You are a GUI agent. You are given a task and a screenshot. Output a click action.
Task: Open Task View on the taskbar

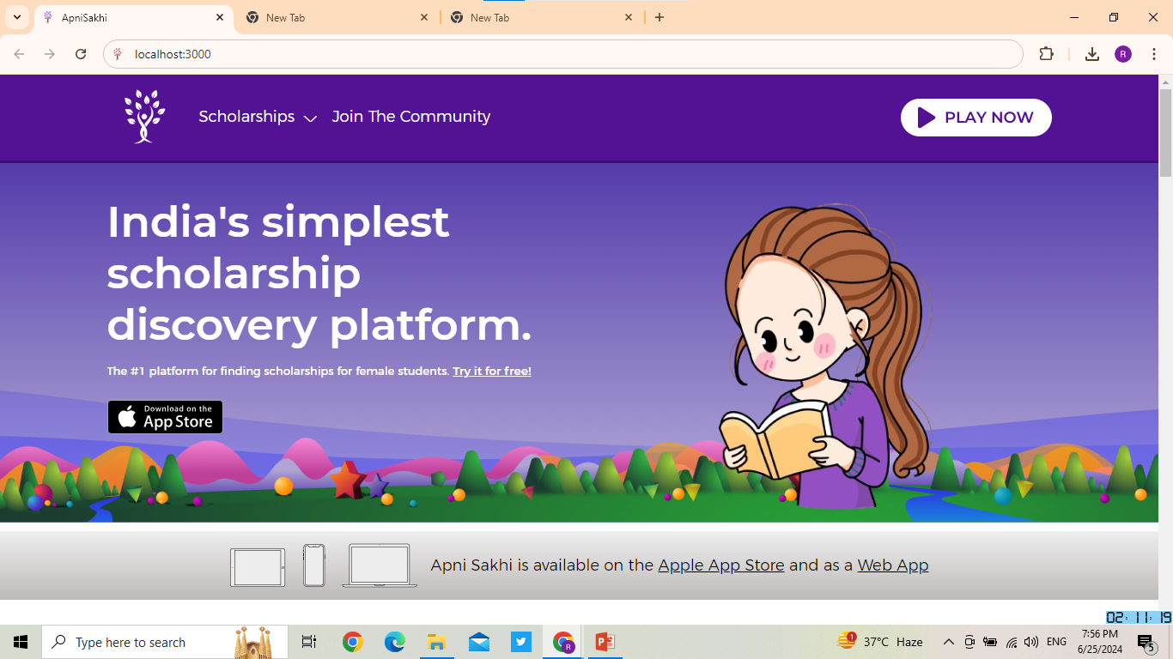(x=309, y=642)
